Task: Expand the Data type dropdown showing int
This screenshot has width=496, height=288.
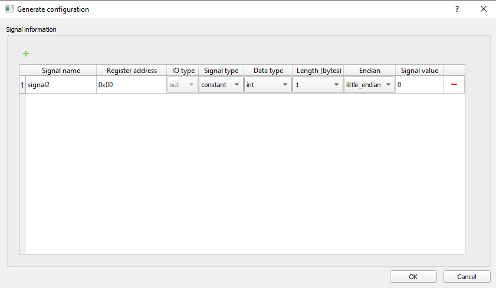Action: point(268,85)
